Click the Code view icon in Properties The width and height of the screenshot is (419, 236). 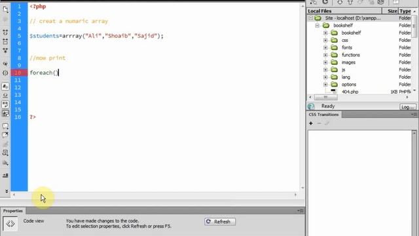coord(10,224)
